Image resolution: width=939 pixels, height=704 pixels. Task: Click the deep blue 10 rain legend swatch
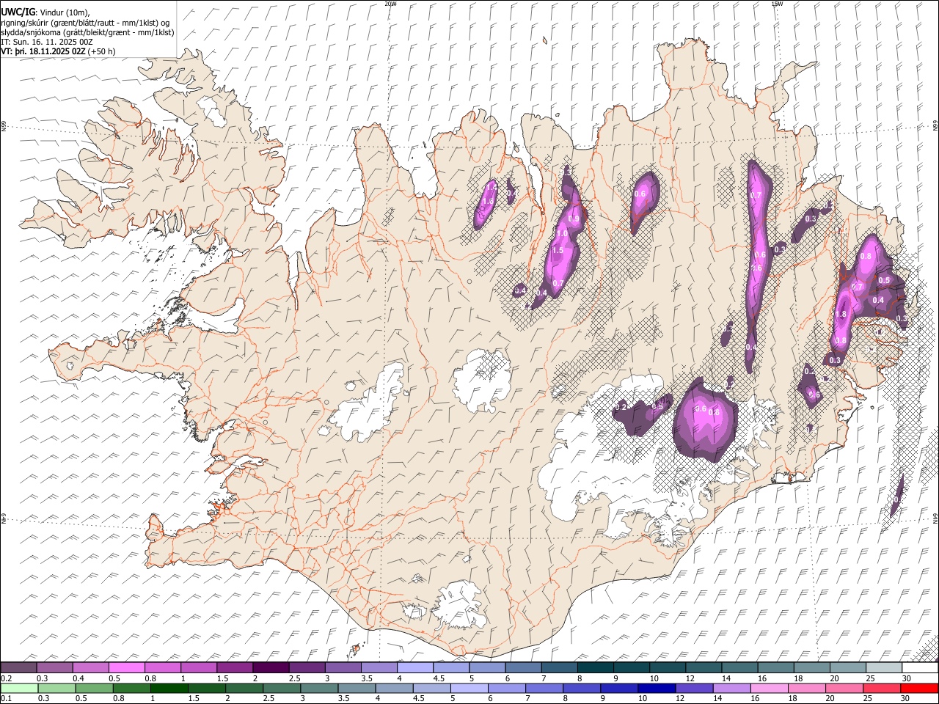click(x=656, y=688)
